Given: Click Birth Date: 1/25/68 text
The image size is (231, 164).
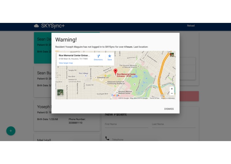Looking at the screenshot, I should tap(48, 119).
